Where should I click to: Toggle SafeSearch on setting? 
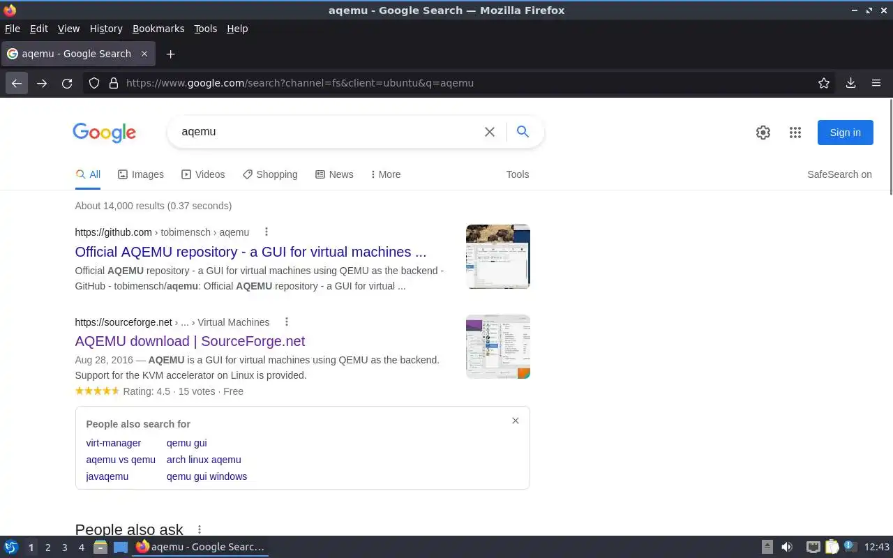click(839, 174)
